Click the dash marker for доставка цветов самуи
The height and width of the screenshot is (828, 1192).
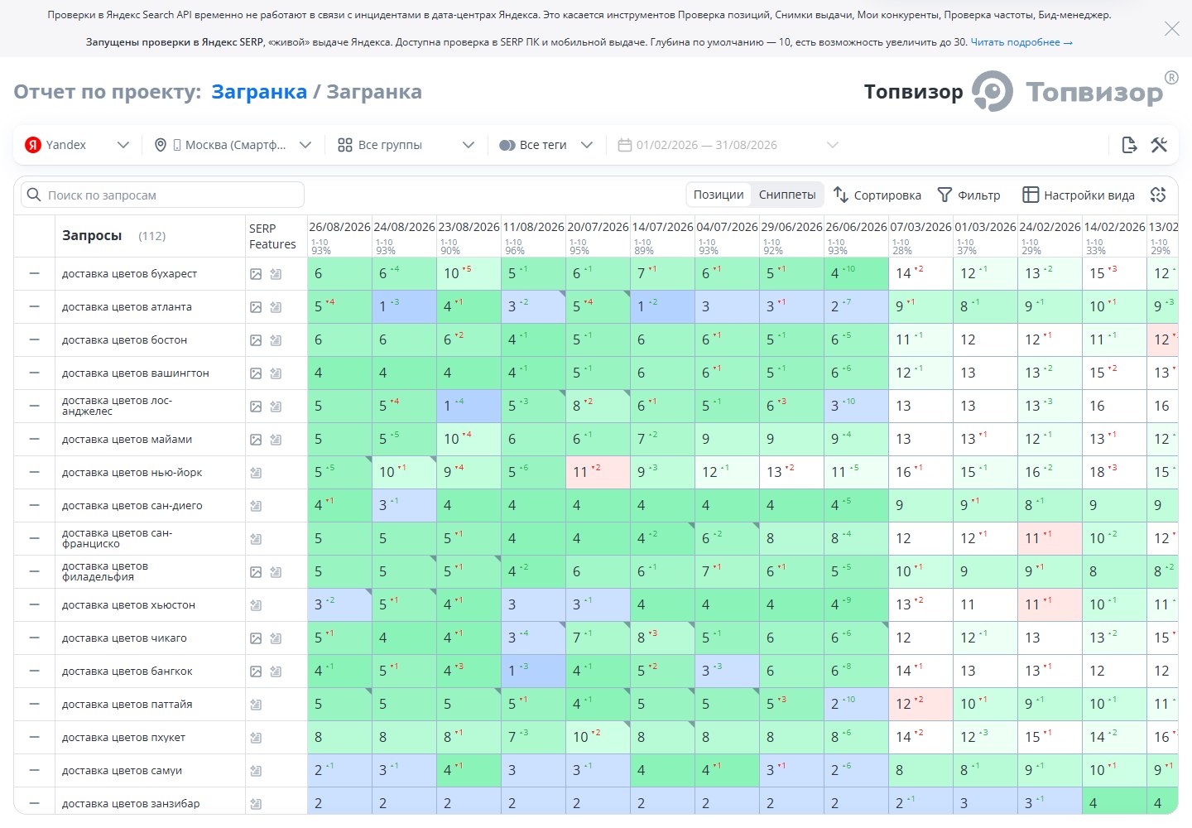pos(34,770)
